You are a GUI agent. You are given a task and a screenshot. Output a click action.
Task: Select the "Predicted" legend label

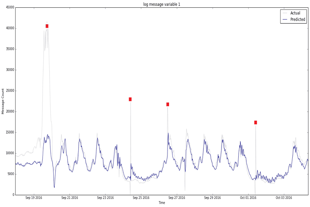(x=298, y=20)
